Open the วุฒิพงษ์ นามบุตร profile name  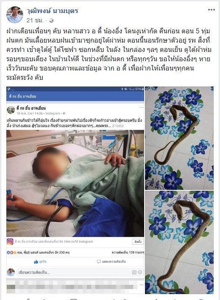pyautogui.click(x=52, y=11)
